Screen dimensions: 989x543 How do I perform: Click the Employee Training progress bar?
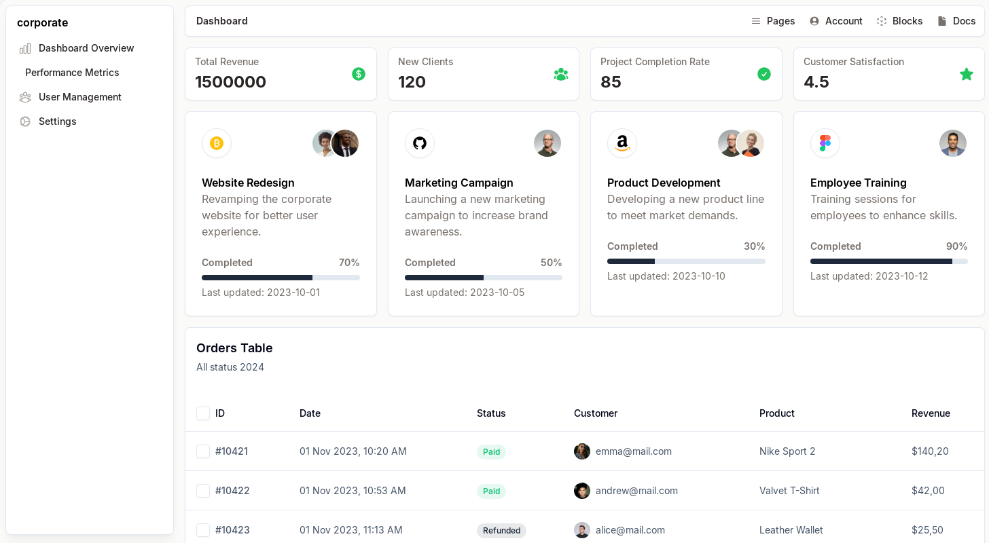tap(888, 261)
